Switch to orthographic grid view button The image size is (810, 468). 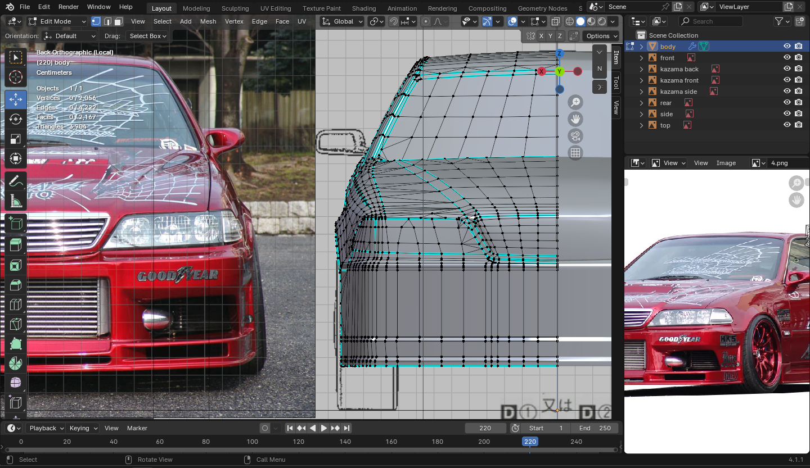[x=575, y=153]
